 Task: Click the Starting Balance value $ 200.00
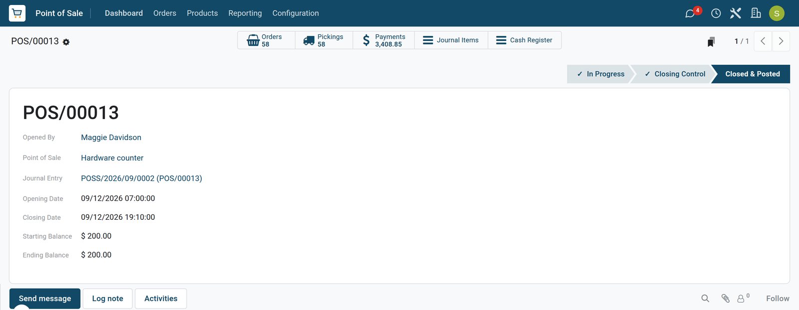tap(96, 236)
